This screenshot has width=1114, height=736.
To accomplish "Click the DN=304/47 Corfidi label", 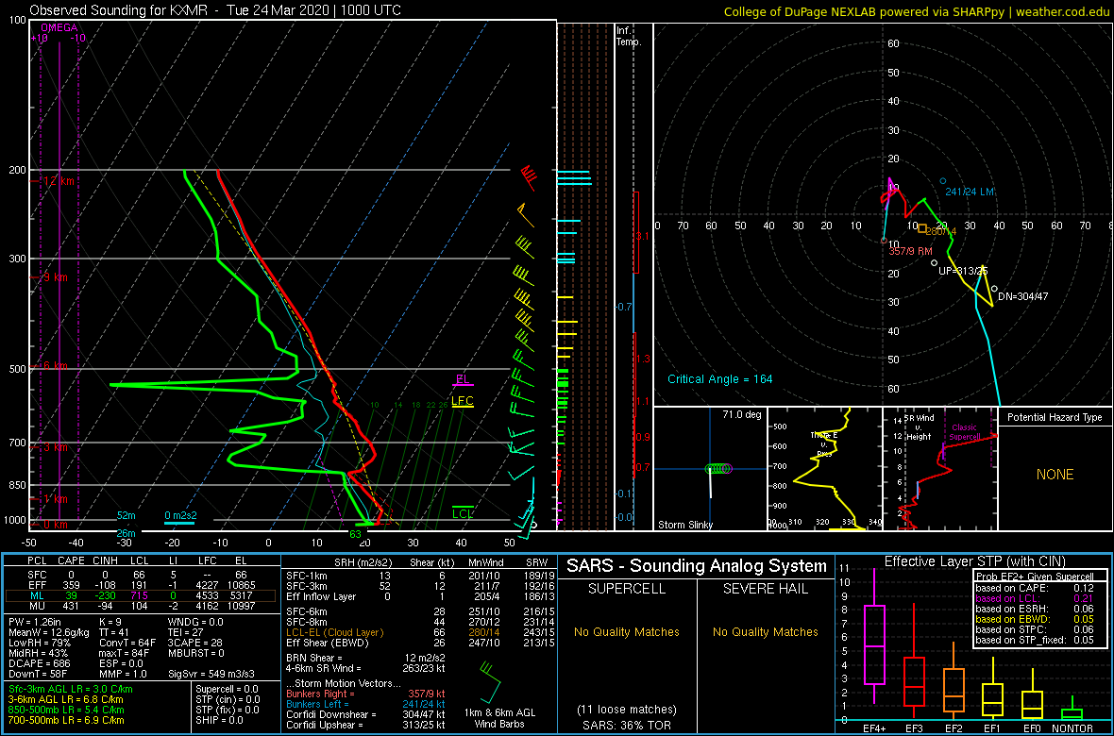I will (x=1023, y=296).
